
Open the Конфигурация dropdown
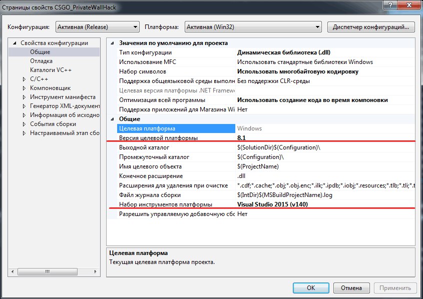pyautogui.click(x=98, y=27)
